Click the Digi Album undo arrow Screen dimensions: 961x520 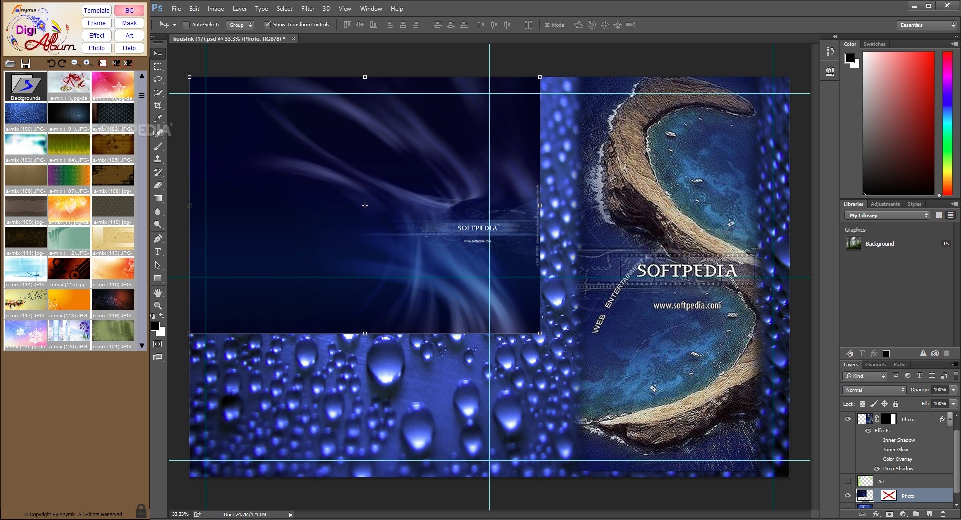(x=51, y=63)
